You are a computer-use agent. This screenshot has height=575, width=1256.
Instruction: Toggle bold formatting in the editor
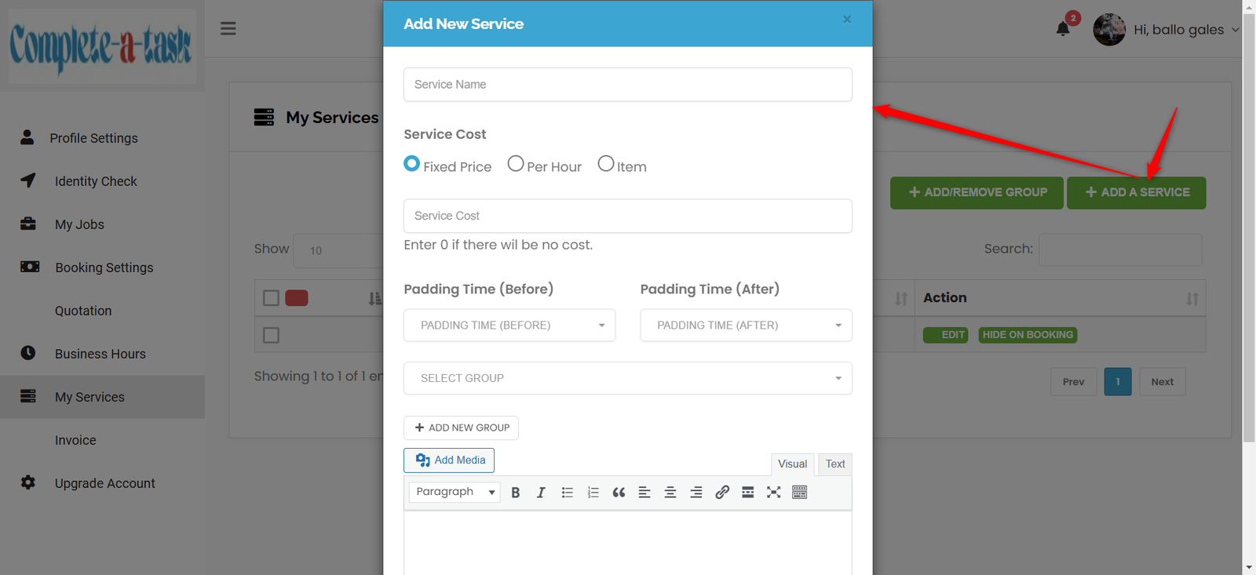[x=516, y=492]
